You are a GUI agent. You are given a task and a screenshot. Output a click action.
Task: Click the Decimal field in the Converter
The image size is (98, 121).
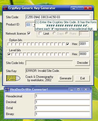[x=62, y=102]
